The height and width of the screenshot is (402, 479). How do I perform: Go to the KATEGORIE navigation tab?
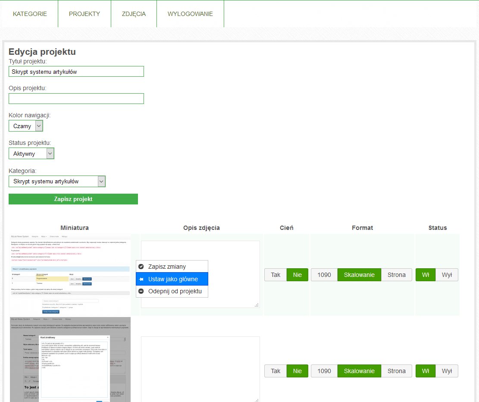point(30,14)
